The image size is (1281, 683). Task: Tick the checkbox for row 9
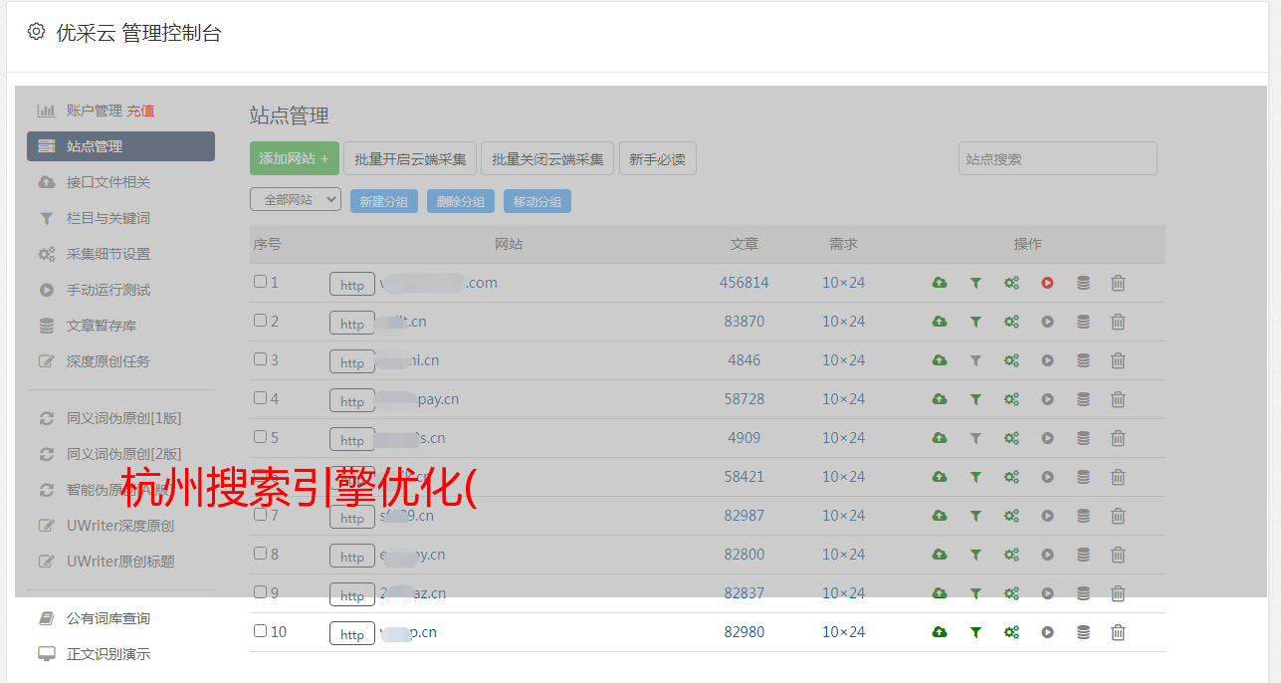click(260, 592)
